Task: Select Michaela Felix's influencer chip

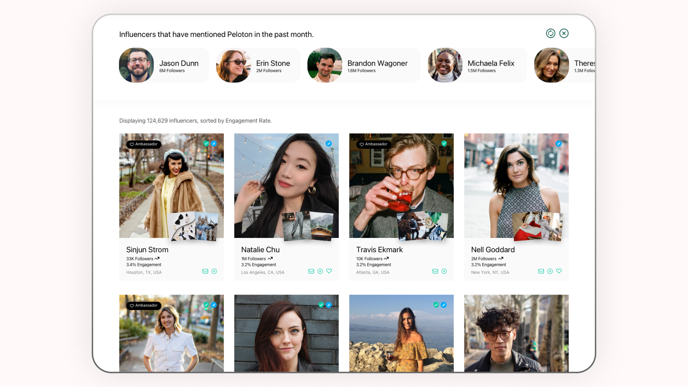Action: point(477,65)
